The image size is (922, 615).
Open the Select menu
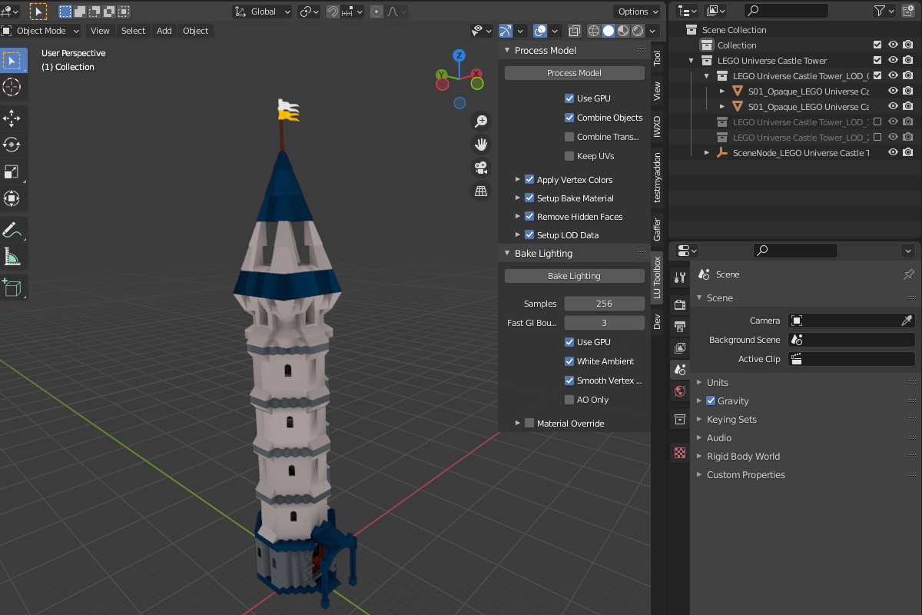coord(133,31)
